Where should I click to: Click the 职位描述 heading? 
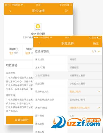click(x=12, y=65)
